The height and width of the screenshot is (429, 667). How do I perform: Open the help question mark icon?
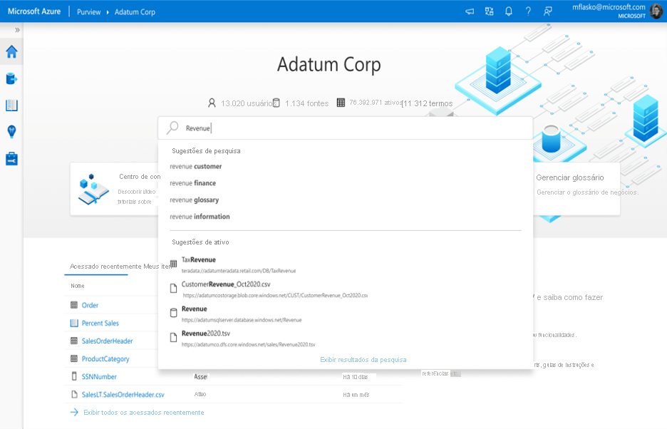pyautogui.click(x=528, y=11)
